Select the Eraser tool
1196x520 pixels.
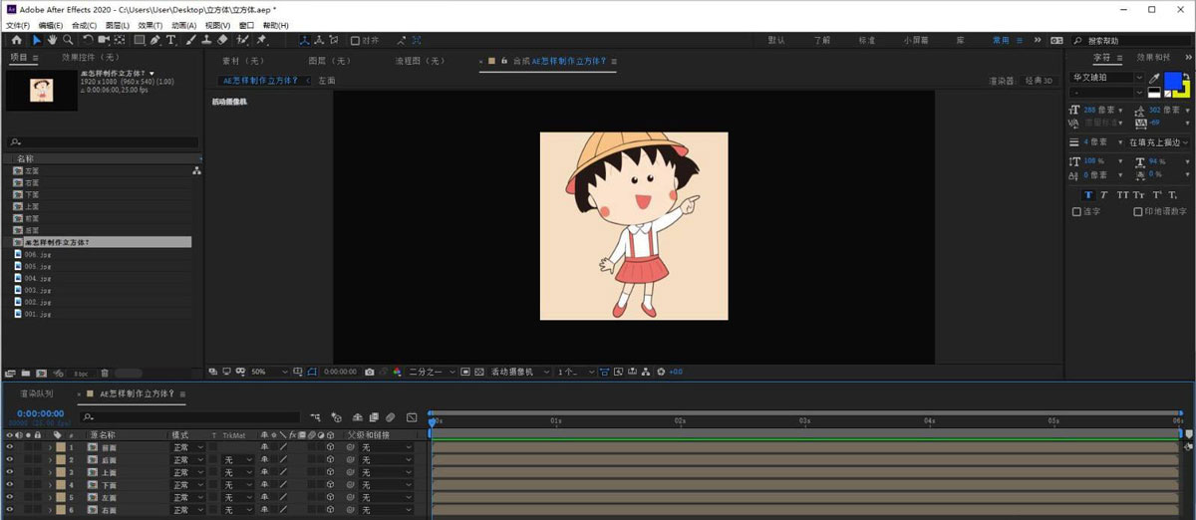tap(222, 41)
